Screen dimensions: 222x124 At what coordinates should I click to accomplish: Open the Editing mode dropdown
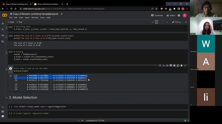(x=177, y=22)
